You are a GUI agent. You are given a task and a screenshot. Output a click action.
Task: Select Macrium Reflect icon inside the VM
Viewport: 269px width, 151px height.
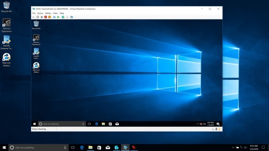click(36, 67)
